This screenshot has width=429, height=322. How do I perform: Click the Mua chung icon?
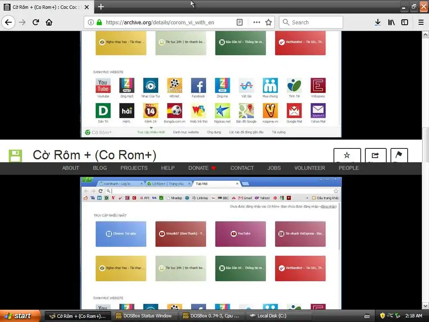point(270,86)
